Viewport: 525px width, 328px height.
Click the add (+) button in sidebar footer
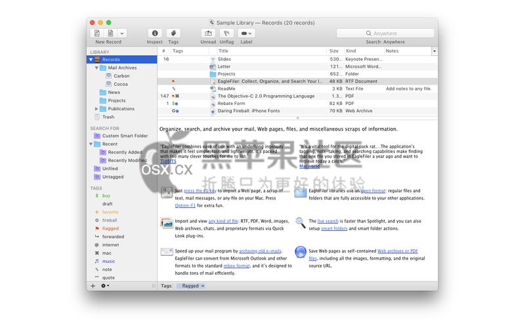[x=93, y=286]
